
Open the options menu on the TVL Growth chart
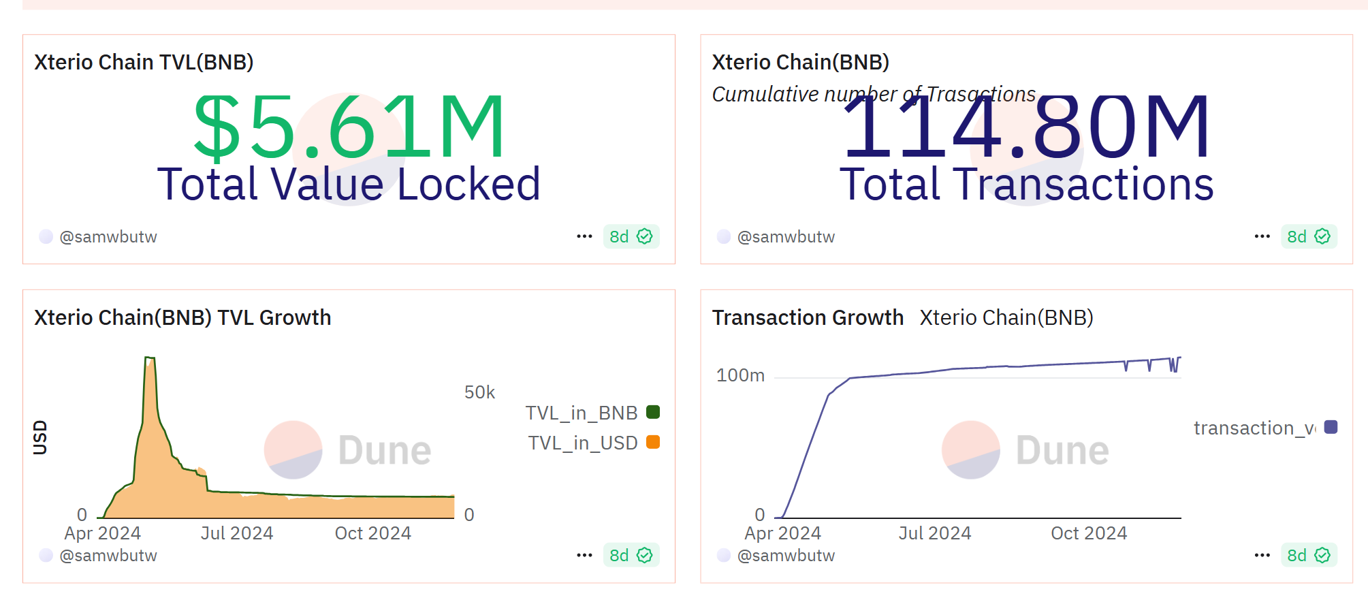[584, 555]
